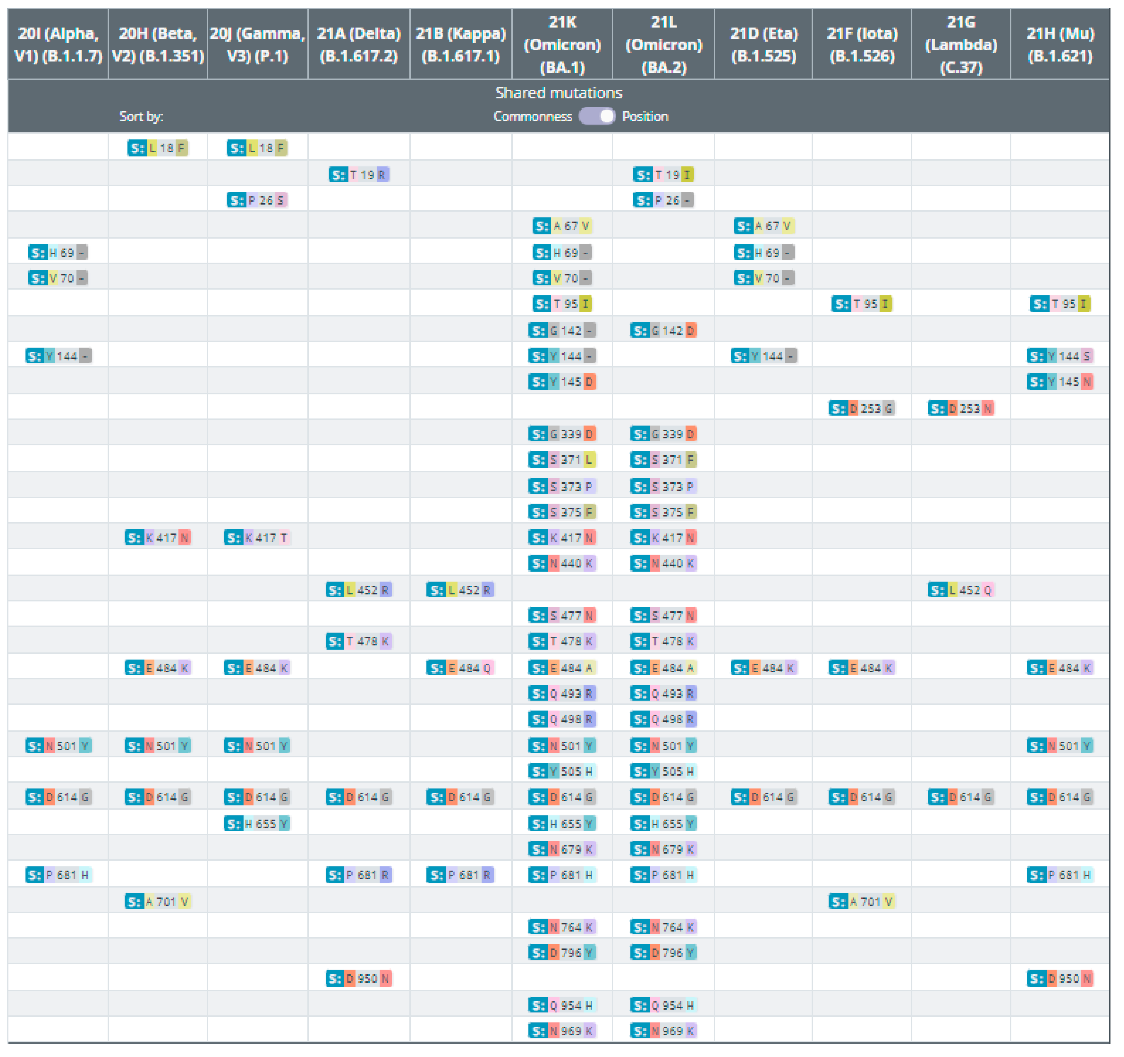1124x1057 pixels.
Task: Click S:E484Q badge under Kappa
Action: [x=460, y=668]
